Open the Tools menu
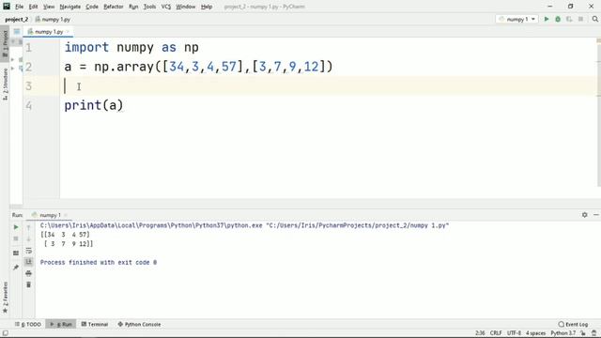Screen dimensions: 601x338 click(x=149, y=7)
